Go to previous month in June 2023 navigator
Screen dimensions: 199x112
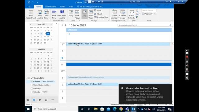[30, 24]
